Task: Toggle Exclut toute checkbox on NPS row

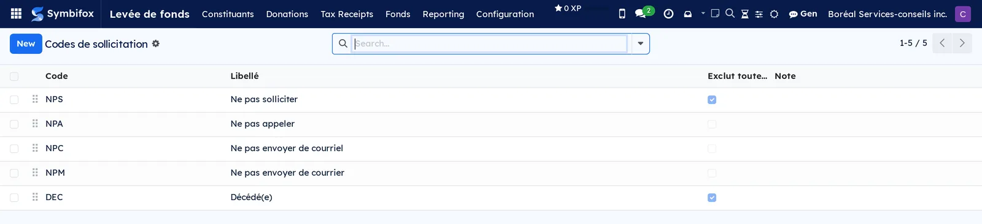Action: [712, 100]
